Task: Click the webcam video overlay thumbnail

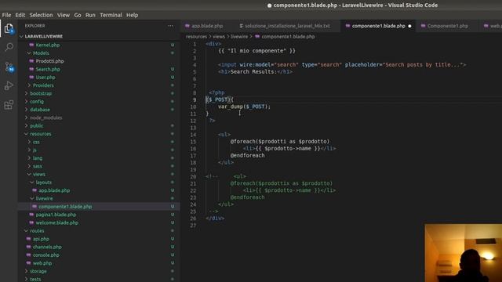Action: [x=464, y=253]
